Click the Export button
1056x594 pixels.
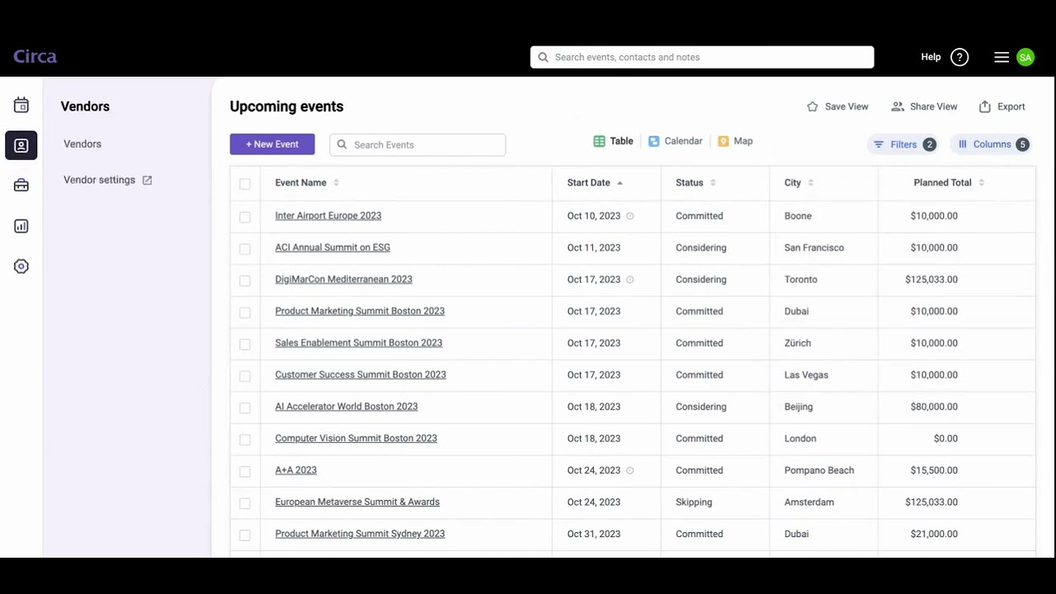click(1002, 106)
